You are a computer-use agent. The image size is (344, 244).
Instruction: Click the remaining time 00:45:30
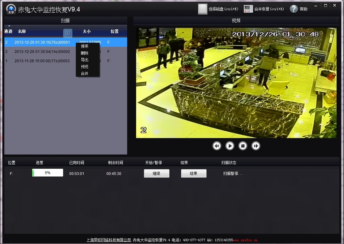(114, 173)
